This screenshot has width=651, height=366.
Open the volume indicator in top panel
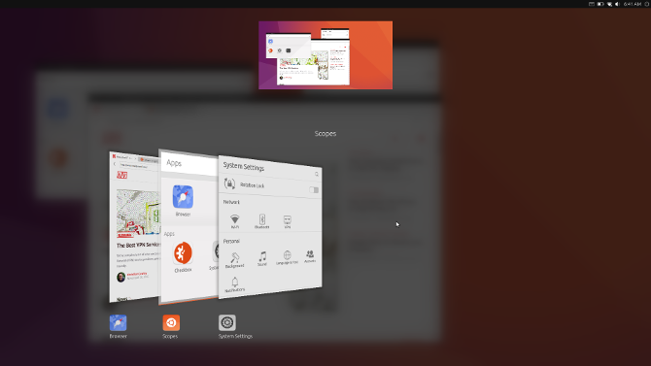(x=617, y=4)
